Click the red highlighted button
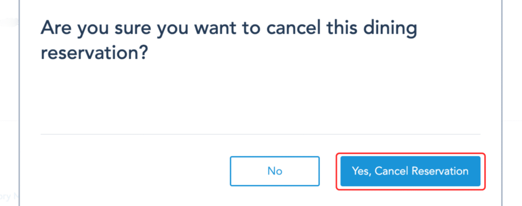 tap(410, 171)
